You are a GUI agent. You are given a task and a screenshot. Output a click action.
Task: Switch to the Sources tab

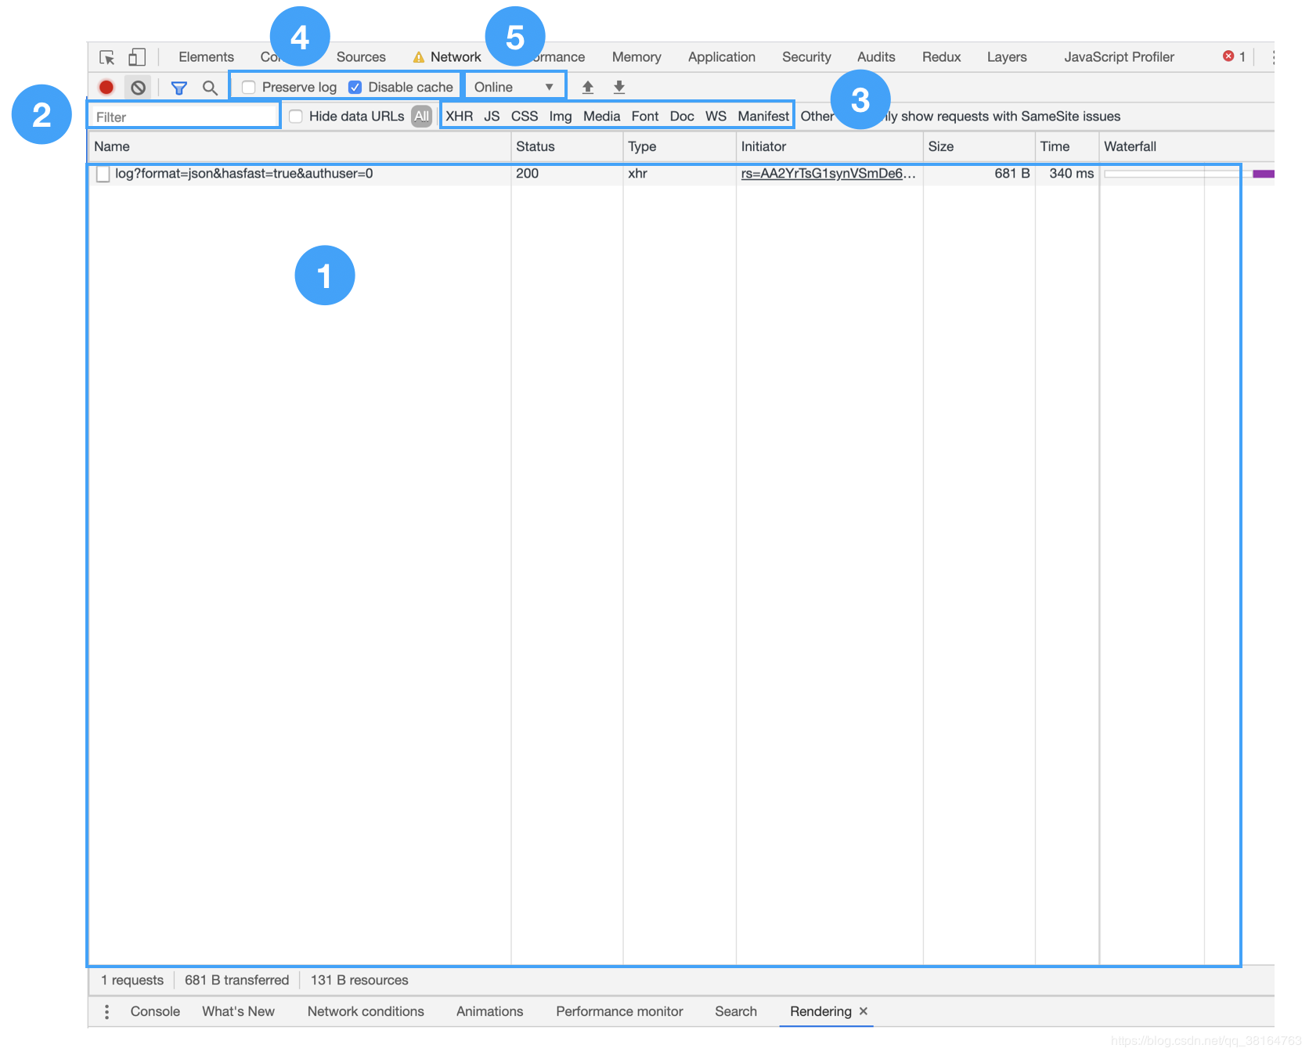click(361, 57)
